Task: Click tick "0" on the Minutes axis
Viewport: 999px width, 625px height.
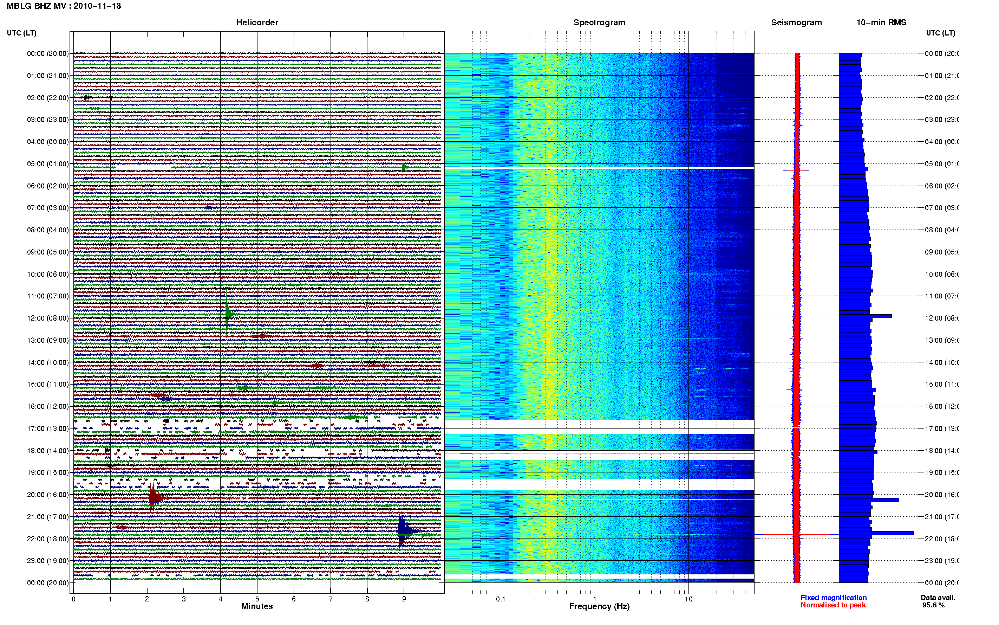Action: coord(73,599)
